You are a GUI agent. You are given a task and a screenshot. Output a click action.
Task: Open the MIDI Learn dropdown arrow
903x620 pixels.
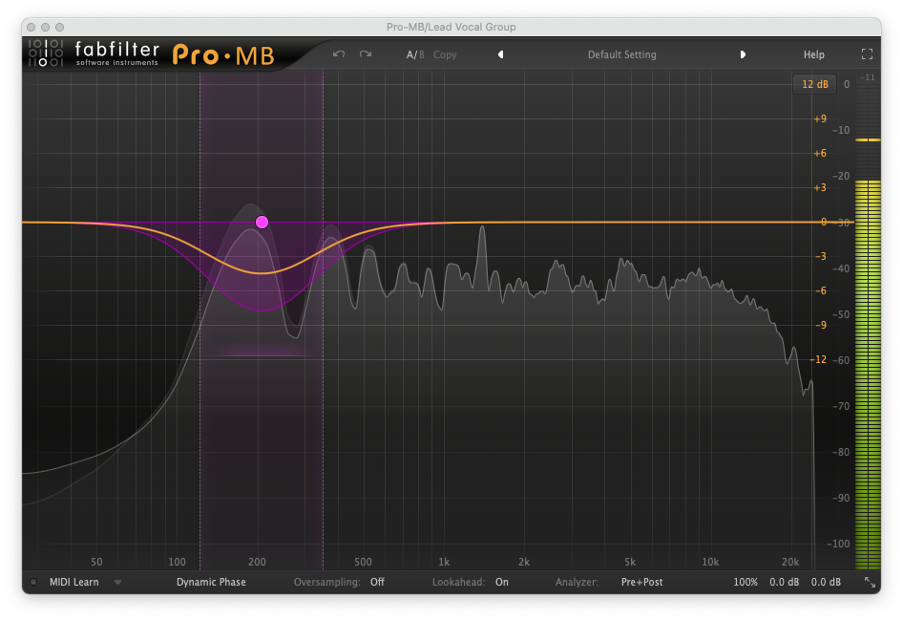pos(118,582)
